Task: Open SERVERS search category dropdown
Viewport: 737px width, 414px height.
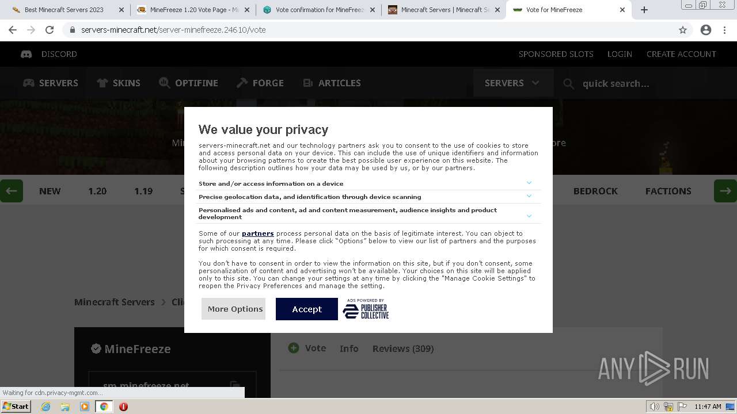Action: point(512,83)
